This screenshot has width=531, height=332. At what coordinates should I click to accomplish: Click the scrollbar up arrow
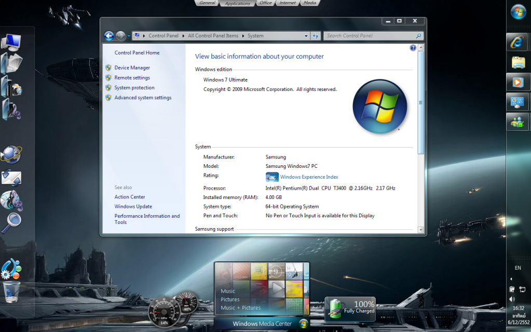[x=420, y=47]
